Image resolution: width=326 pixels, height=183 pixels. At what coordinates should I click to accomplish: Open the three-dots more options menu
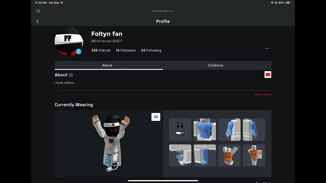(267, 48)
